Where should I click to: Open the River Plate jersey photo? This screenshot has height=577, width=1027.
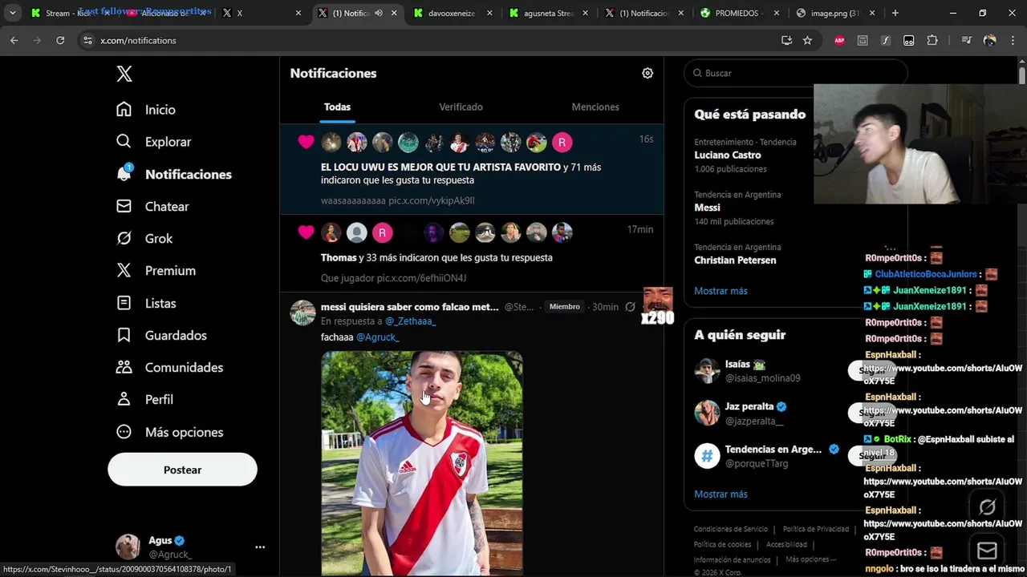pos(422,463)
